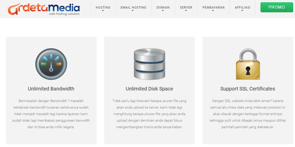The height and width of the screenshot is (147, 295).
Task: Expand the dropdown arrow under Server
Action: (186, 11)
